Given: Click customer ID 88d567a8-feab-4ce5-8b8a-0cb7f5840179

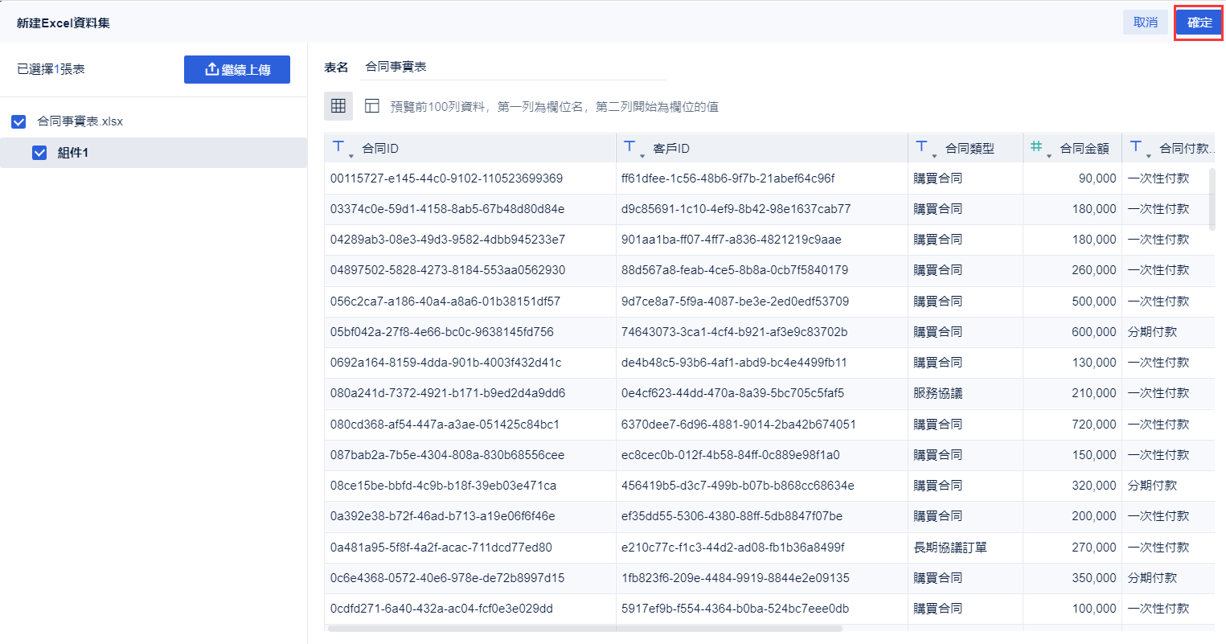Looking at the screenshot, I should 762,270.
